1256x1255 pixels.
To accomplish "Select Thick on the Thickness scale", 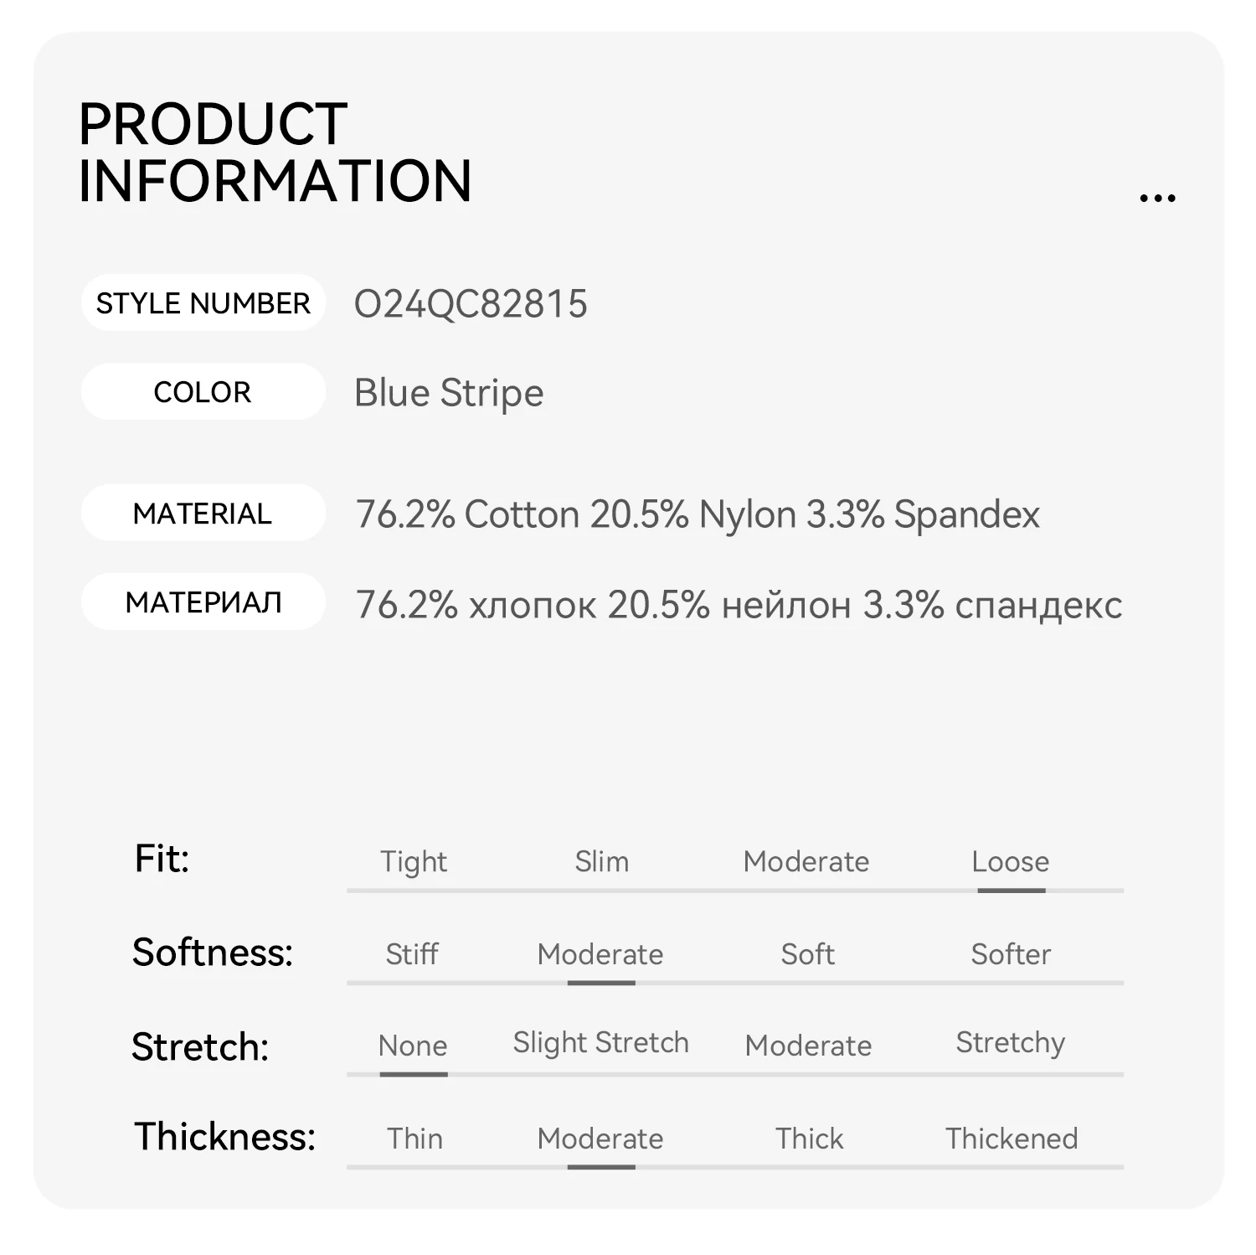I will pyautogui.click(x=810, y=1138).
